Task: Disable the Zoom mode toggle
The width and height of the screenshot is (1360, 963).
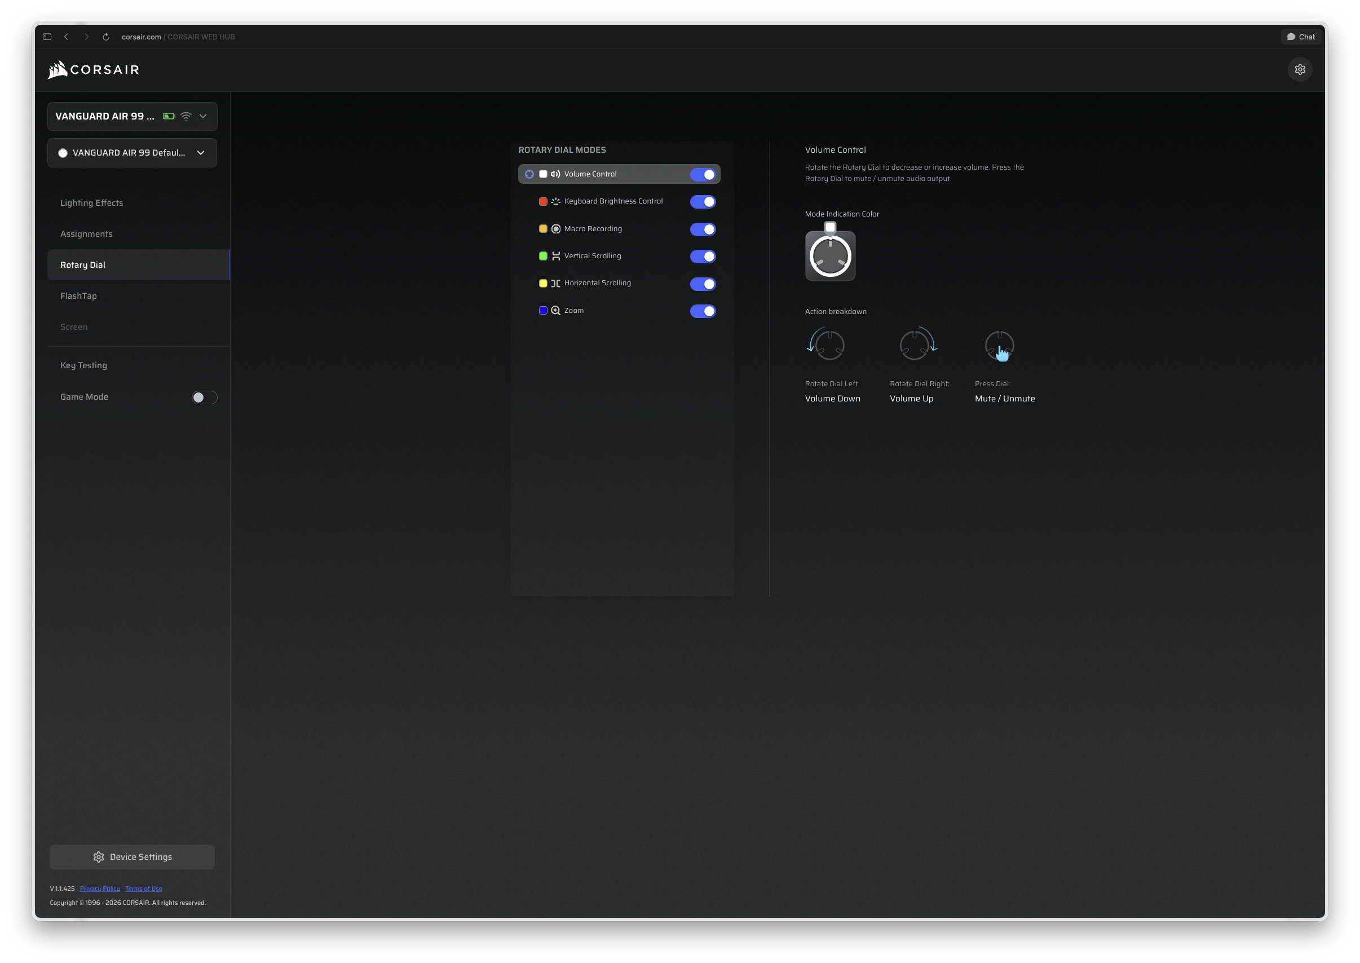Action: (703, 311)
